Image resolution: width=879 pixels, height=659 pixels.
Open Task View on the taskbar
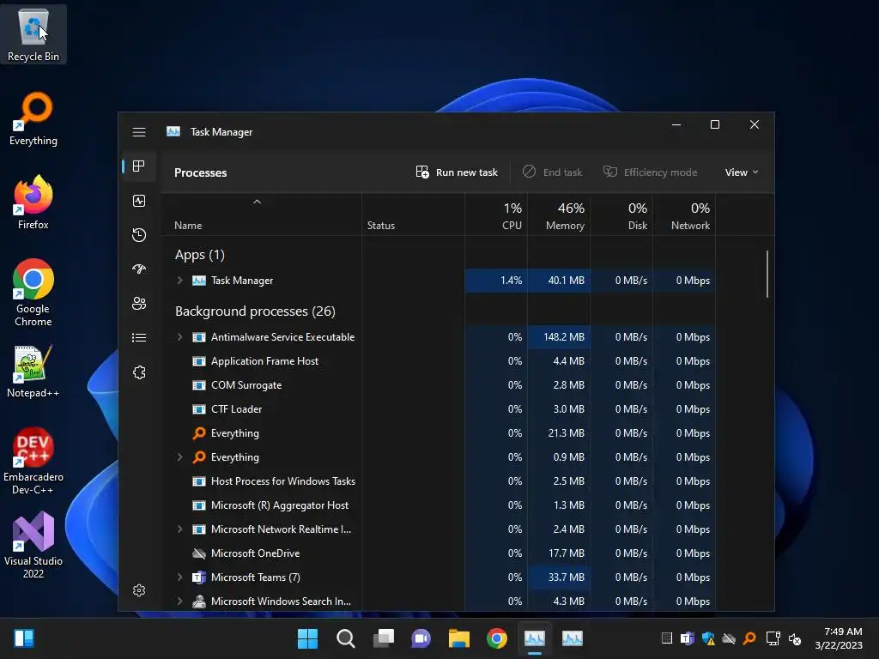tap(384, 638)
